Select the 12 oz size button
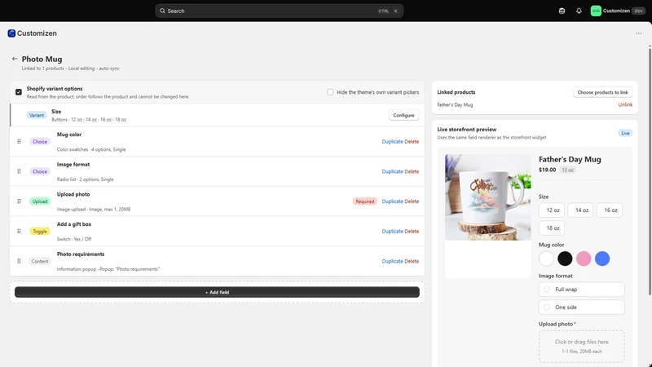This screenshot has height=367, width=652. (553, 210)
